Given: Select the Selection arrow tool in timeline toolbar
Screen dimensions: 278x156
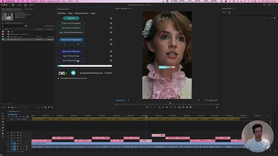Looking at the screenshot, I should (3, 113).
